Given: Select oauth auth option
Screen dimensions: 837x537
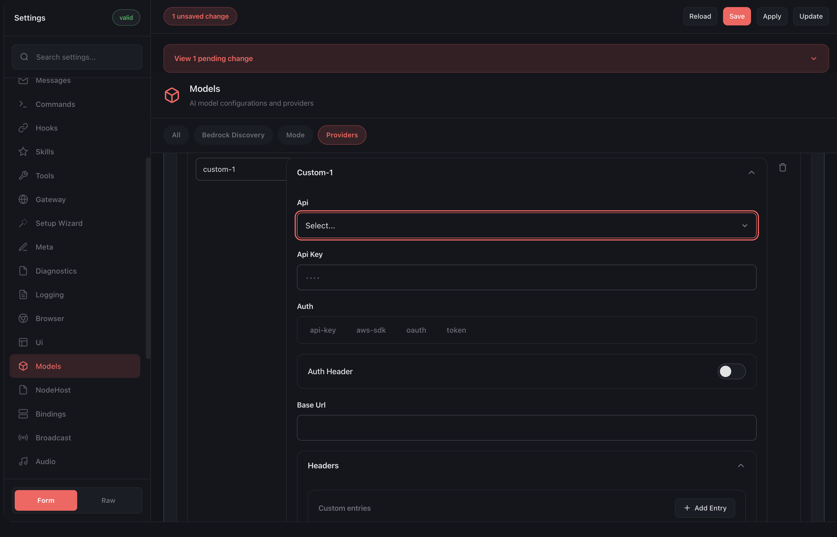Looking at the screenshot, I should pyautogui.click(x=416, y=330).
